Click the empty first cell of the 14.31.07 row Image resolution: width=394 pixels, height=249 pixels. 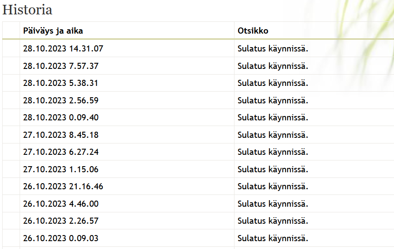(x=11, y=48)
